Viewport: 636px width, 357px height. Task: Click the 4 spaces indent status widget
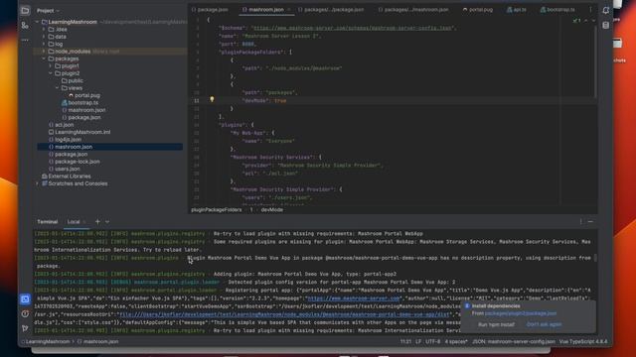[456, 341]
